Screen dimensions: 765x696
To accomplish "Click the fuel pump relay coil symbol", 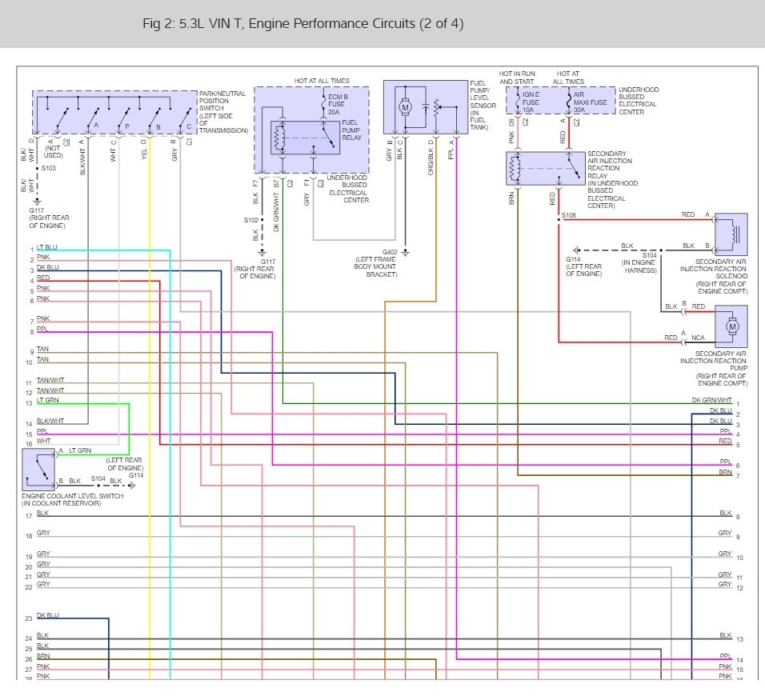I will (x=278, y=138).
